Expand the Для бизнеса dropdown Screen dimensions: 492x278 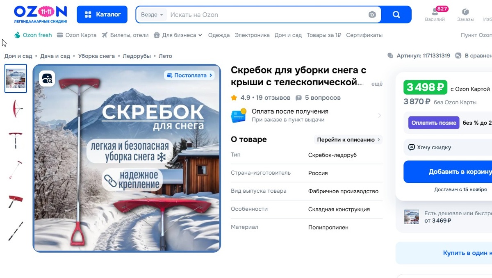[178, 35]
